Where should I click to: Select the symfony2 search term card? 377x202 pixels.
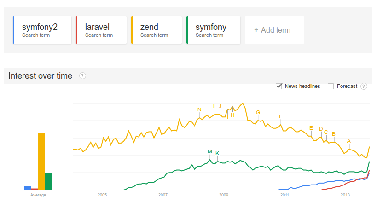(42, 30)
